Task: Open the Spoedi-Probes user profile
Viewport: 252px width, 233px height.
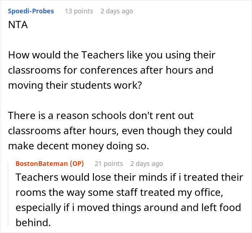Action: pos(31,11)
